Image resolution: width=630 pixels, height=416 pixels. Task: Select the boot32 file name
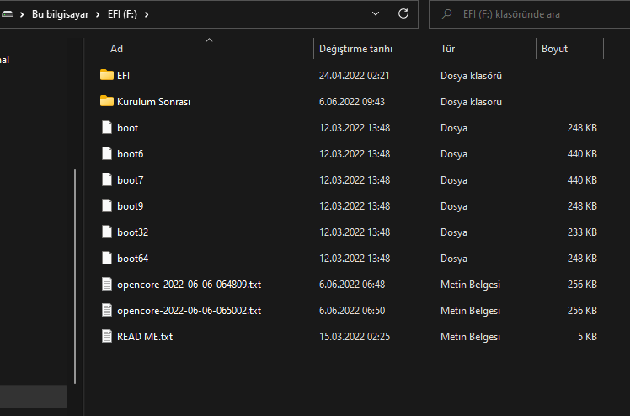click(133, 232)
